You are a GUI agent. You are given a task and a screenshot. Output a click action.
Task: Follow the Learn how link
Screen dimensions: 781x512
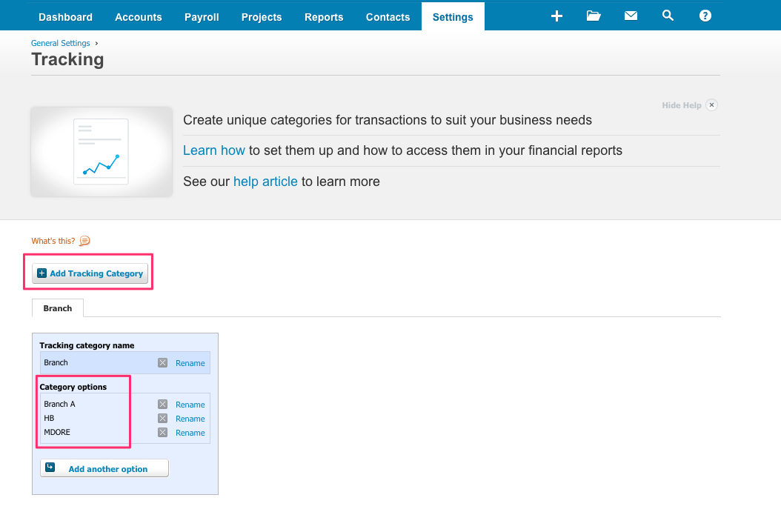pos(213,150)
